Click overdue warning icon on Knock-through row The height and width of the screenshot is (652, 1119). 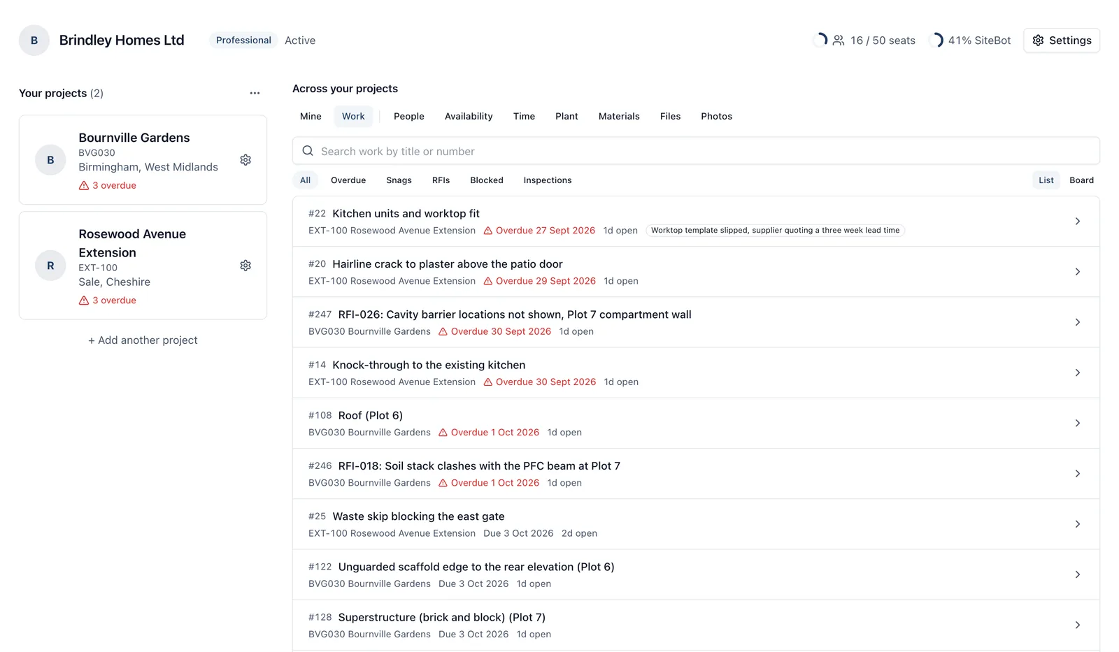pos(488,382)
